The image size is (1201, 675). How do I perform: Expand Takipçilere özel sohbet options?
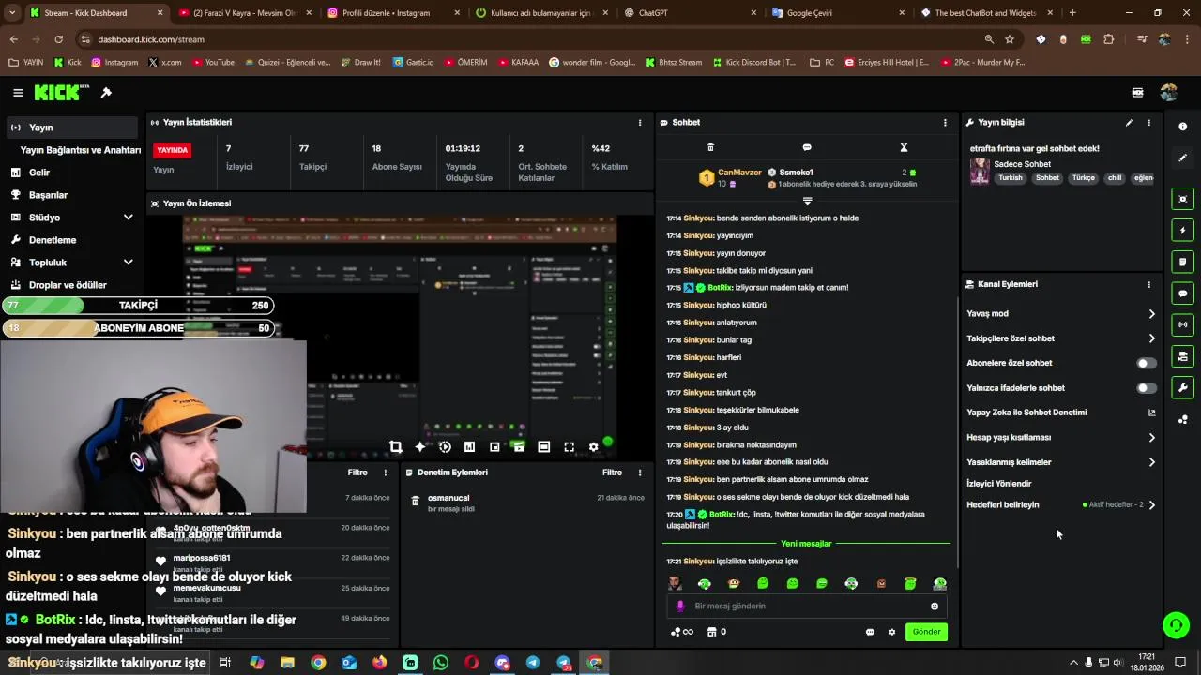[x=1152, y=338]
